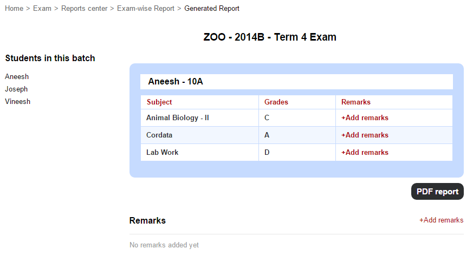The height and width of the screenshot is (255, 473).
Task: Click the Cordata grade A cell
Action: 297,135
